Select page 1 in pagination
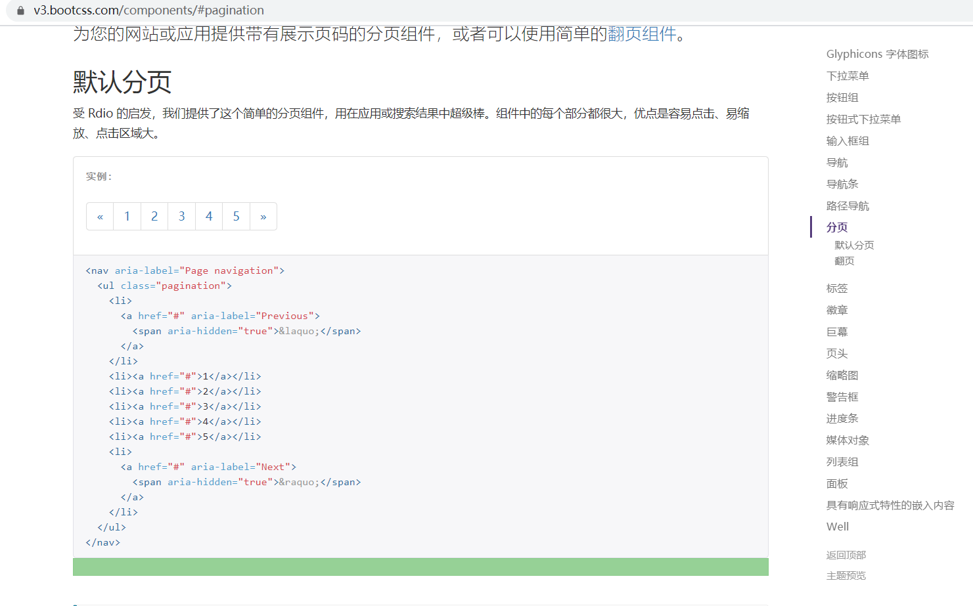This screenshot has height=606, width=973. tap(127, 217)
